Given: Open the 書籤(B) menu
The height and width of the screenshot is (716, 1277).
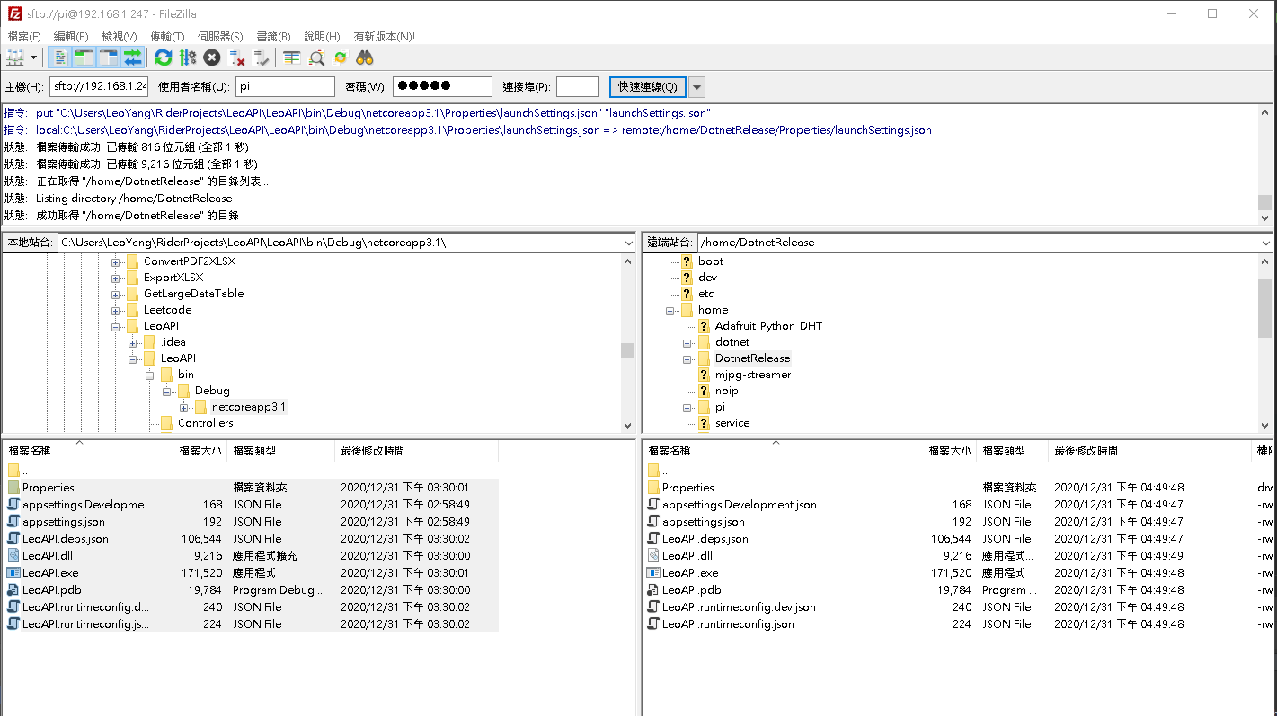Looking at the screenshot, I should [273, 36].
